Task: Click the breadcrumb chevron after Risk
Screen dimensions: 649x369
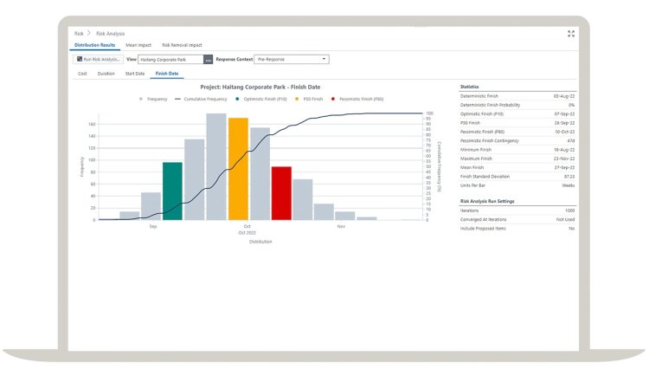Action: click(88, 33)
